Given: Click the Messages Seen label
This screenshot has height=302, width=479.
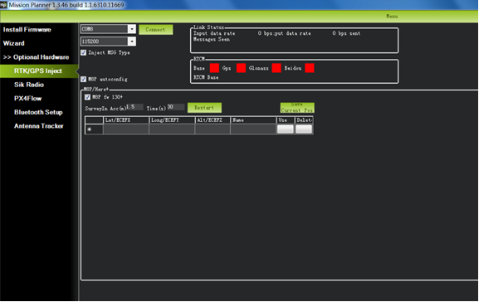Looking at the screenshot, I should click(x=212, y=39).
